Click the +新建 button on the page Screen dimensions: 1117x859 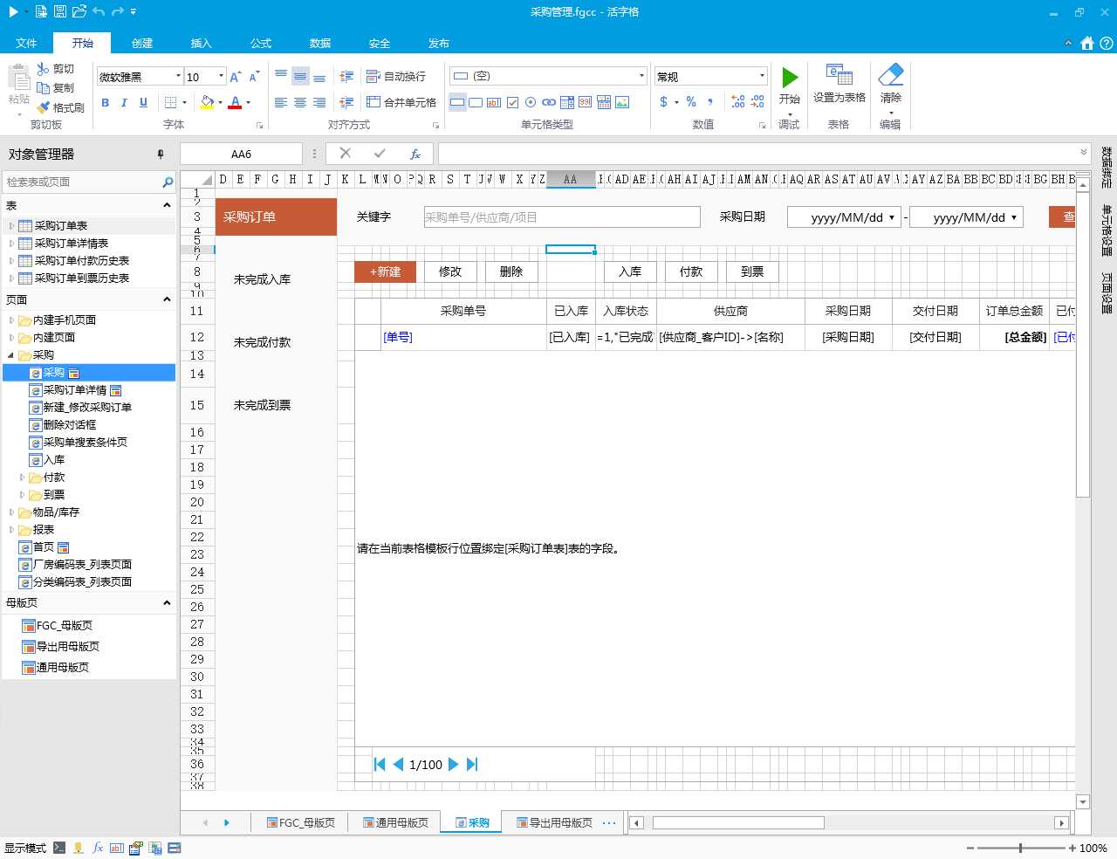point(385,271)
